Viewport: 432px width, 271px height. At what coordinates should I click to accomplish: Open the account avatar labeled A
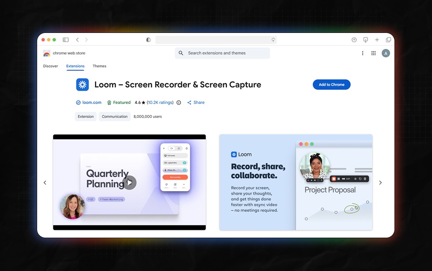point(386,53)
